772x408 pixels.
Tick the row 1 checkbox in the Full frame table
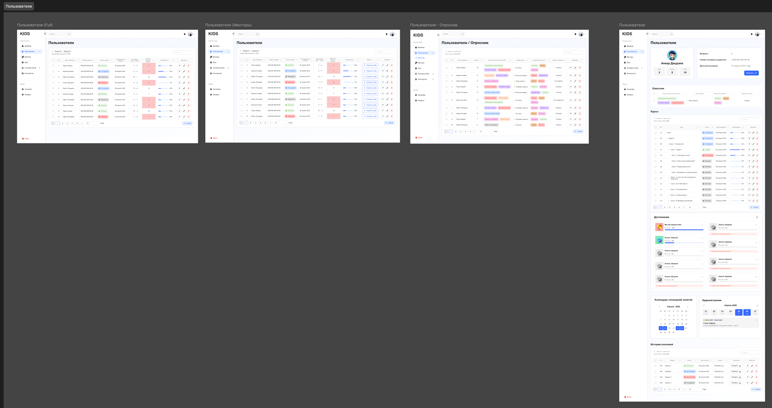click(53, 66)
